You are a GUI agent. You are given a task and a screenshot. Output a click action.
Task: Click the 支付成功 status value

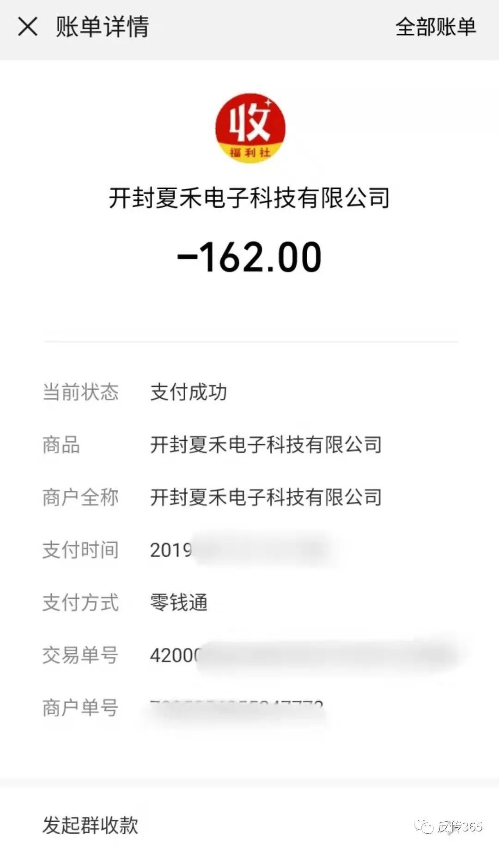click(189, 392)
